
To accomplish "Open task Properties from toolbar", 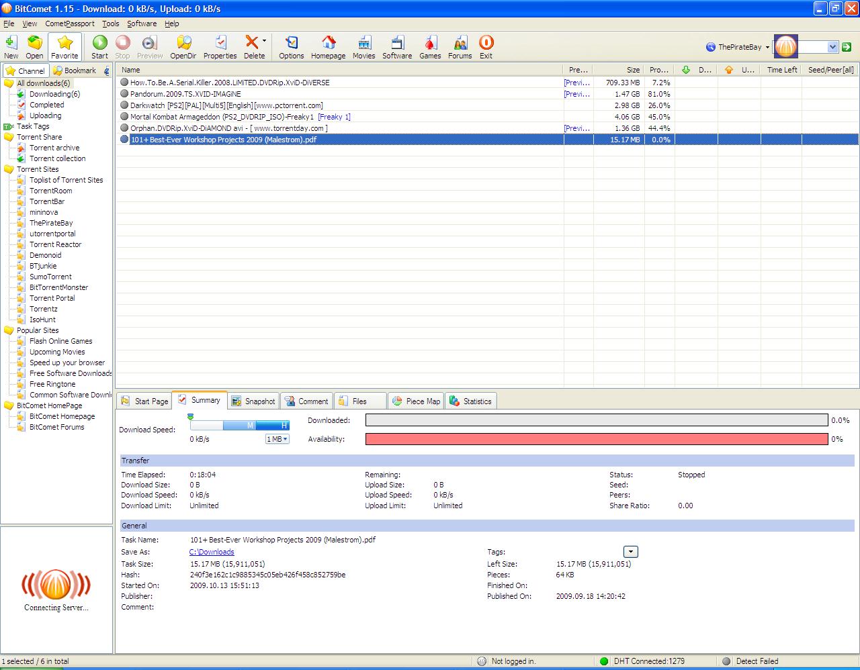I will pyautogui.click(x=220, y=47).
